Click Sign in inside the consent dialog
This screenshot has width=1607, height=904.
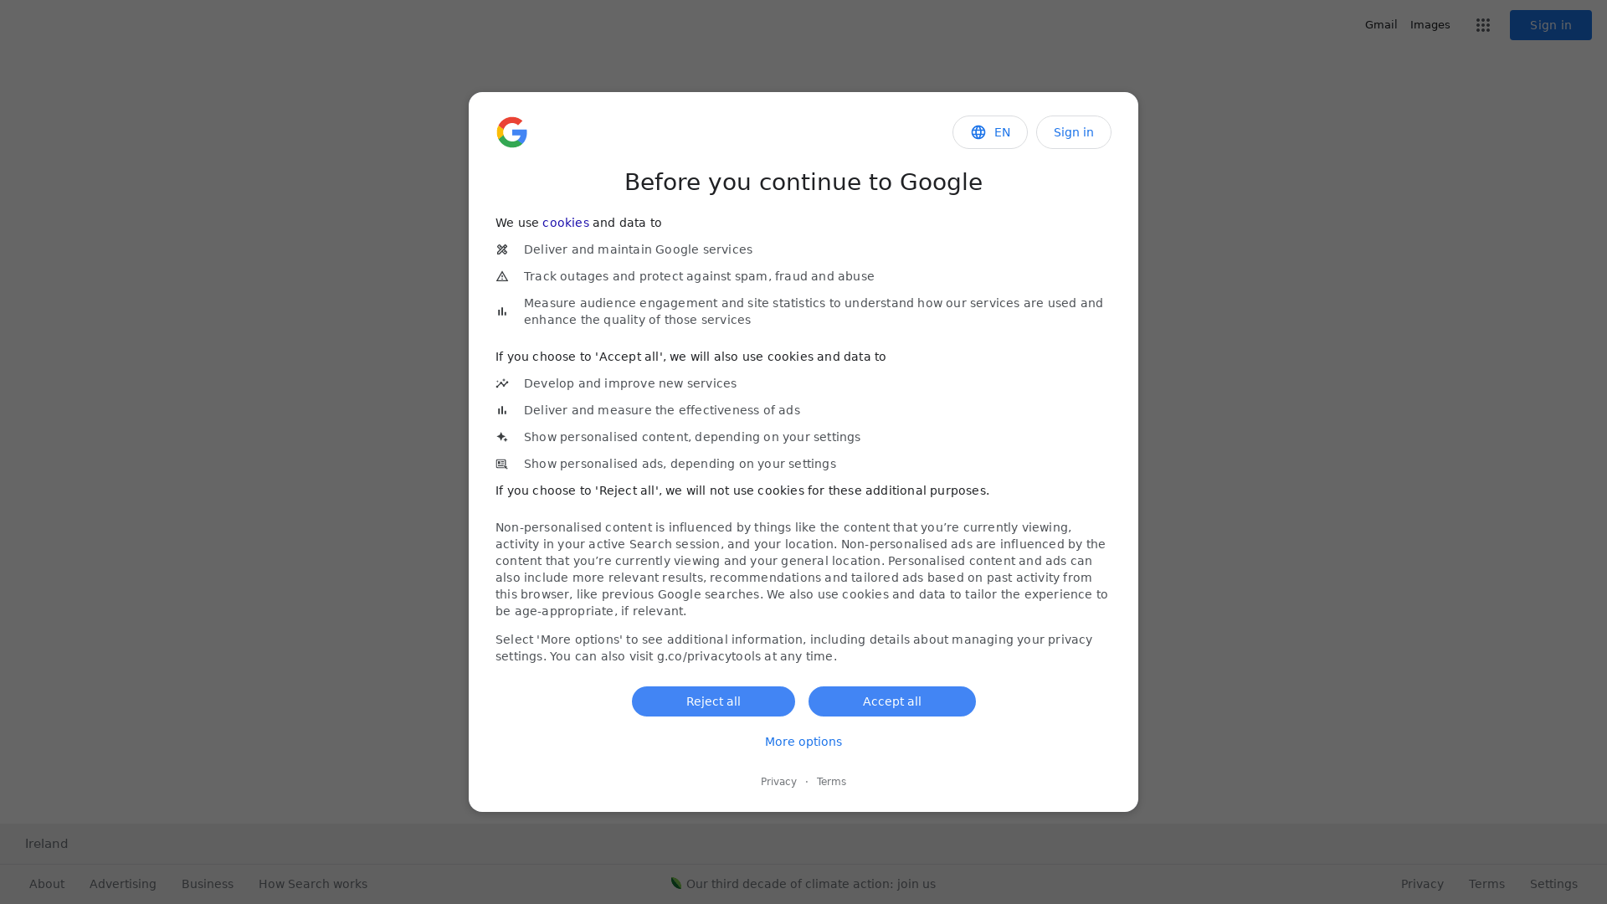coord(1073,132)
